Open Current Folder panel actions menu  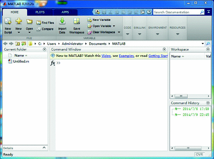tap(44, 49)
